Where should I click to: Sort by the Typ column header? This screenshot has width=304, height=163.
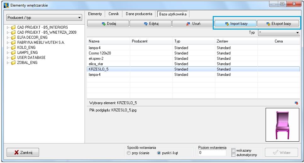[194, 41]
